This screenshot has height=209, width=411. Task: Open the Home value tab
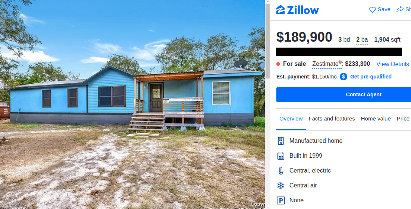(x=376, y=119)
